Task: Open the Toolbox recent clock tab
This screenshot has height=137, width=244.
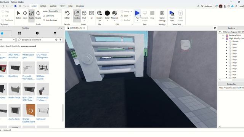Action: coord(37,33)
